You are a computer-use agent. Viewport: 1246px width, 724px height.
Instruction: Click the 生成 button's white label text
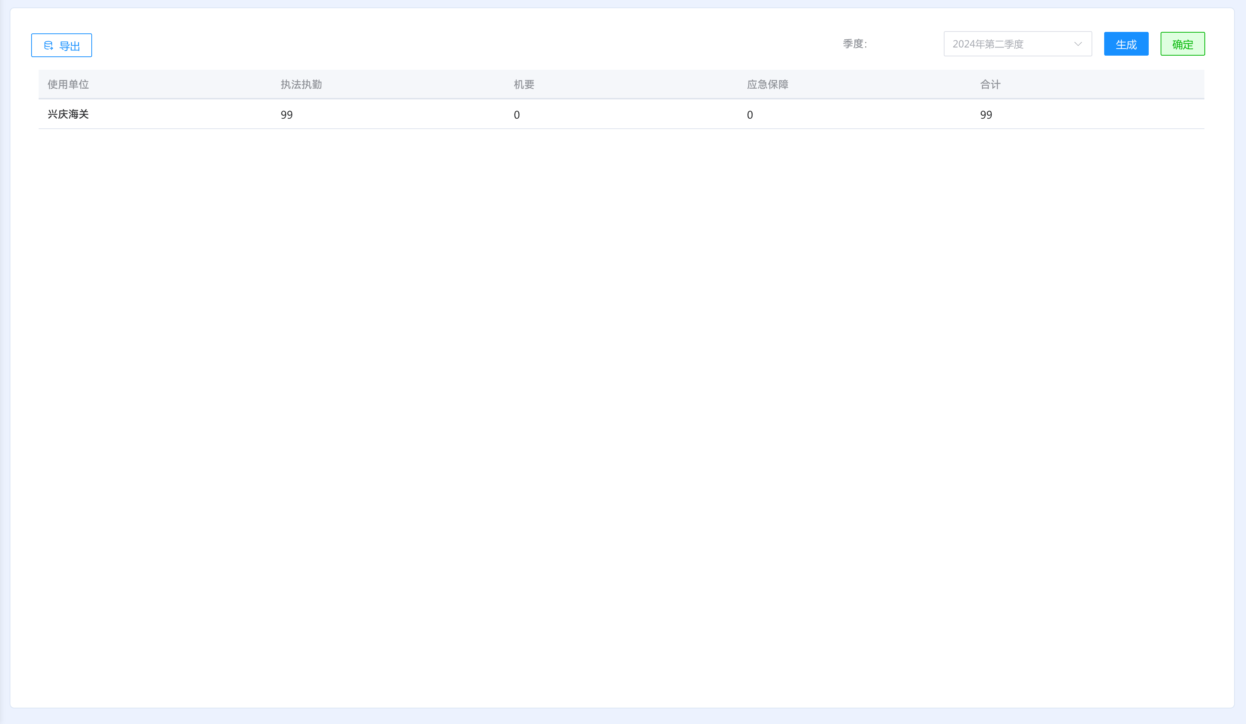[1126, 45]
